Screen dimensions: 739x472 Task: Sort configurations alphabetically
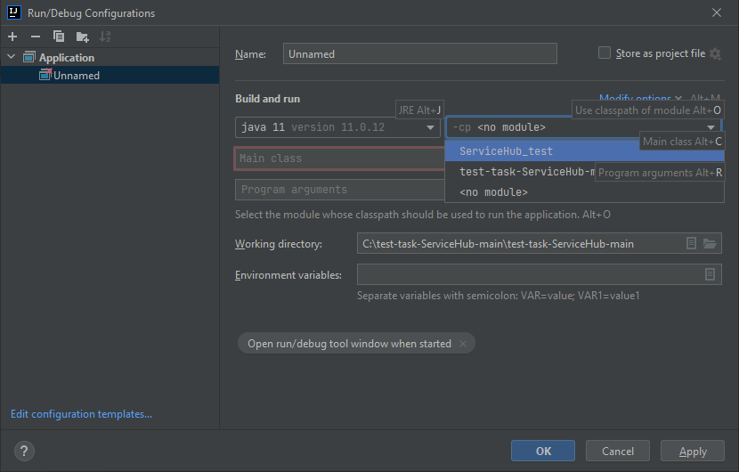click(105, 37)
